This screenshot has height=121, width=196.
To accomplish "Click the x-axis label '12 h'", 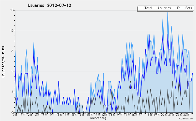I will point(104,115).
